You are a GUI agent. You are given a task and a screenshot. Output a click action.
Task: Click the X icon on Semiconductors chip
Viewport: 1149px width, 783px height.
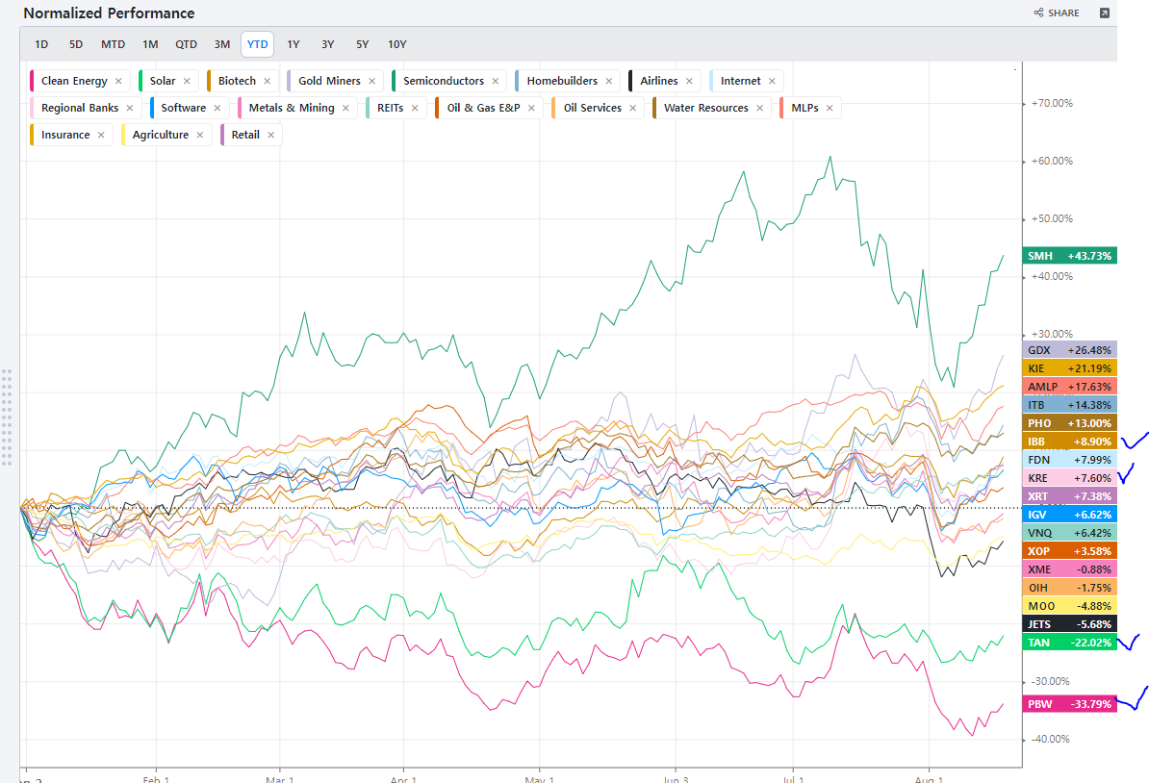click(x=496, y=82)
